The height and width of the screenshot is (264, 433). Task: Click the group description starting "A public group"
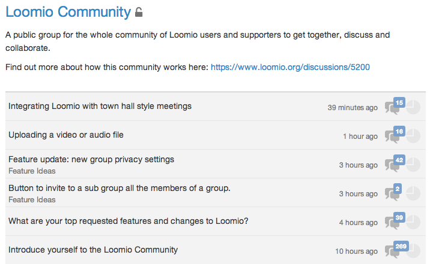pyautogui.click(x=198, y=41)
